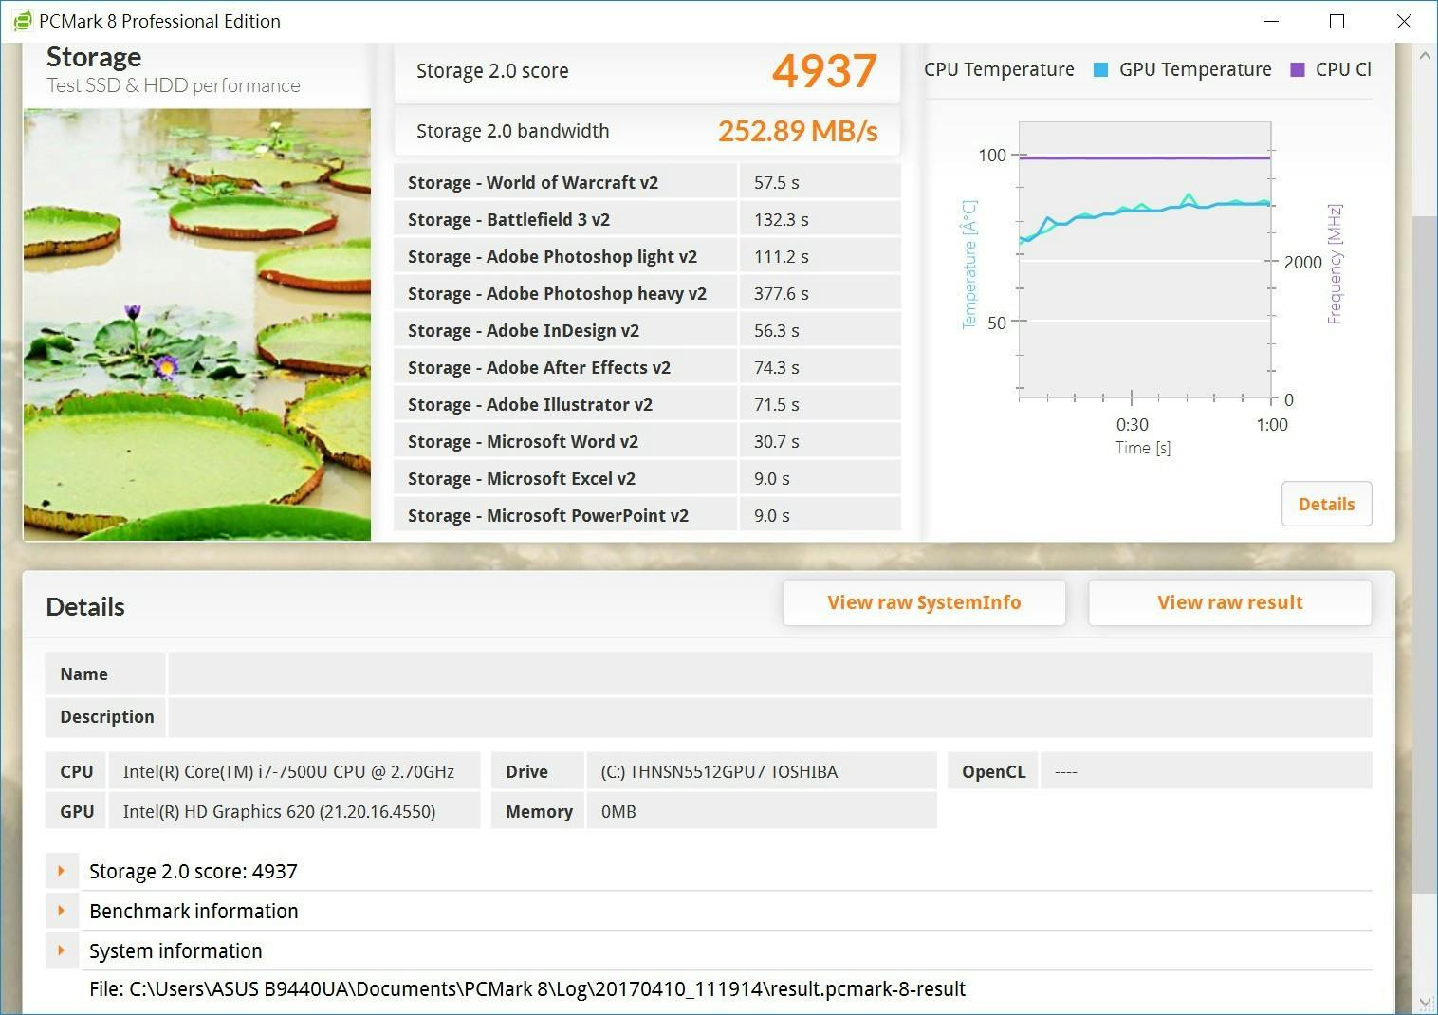The height and width of the screenshot is (1015, 1438).
Task: Click the blue GPU Temperature legend swatch
Action: point(1100,69)
